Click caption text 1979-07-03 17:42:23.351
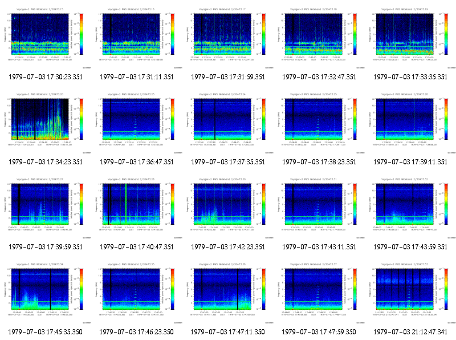The height and width of the screenshot is (340, 456). tap(228, 247)
